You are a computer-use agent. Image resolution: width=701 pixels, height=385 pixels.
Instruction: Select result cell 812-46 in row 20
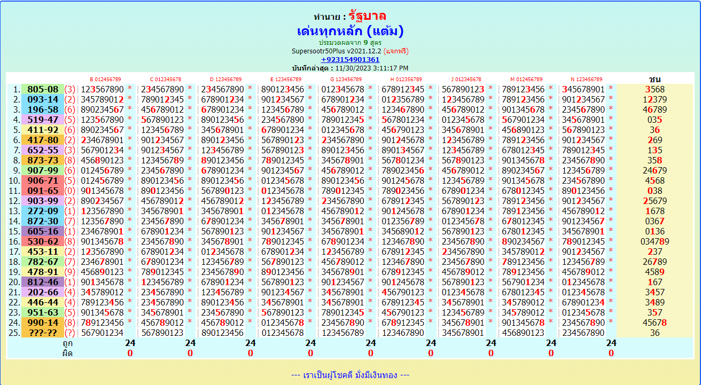(x=43, y=282)
